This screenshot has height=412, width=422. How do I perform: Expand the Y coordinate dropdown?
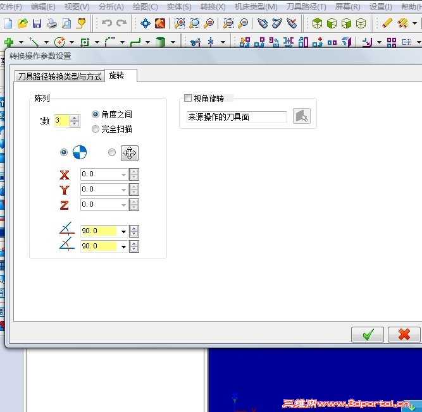click(x=123, y=190)
